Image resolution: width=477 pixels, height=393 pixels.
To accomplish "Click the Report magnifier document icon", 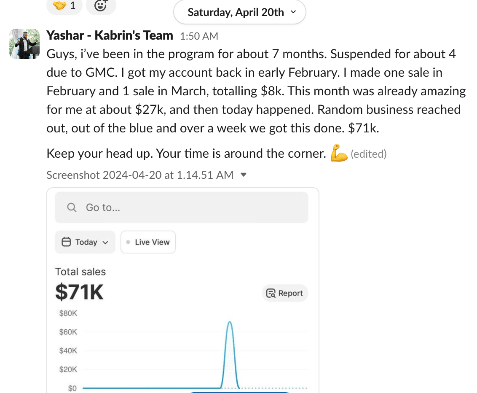I will point(271,293).
